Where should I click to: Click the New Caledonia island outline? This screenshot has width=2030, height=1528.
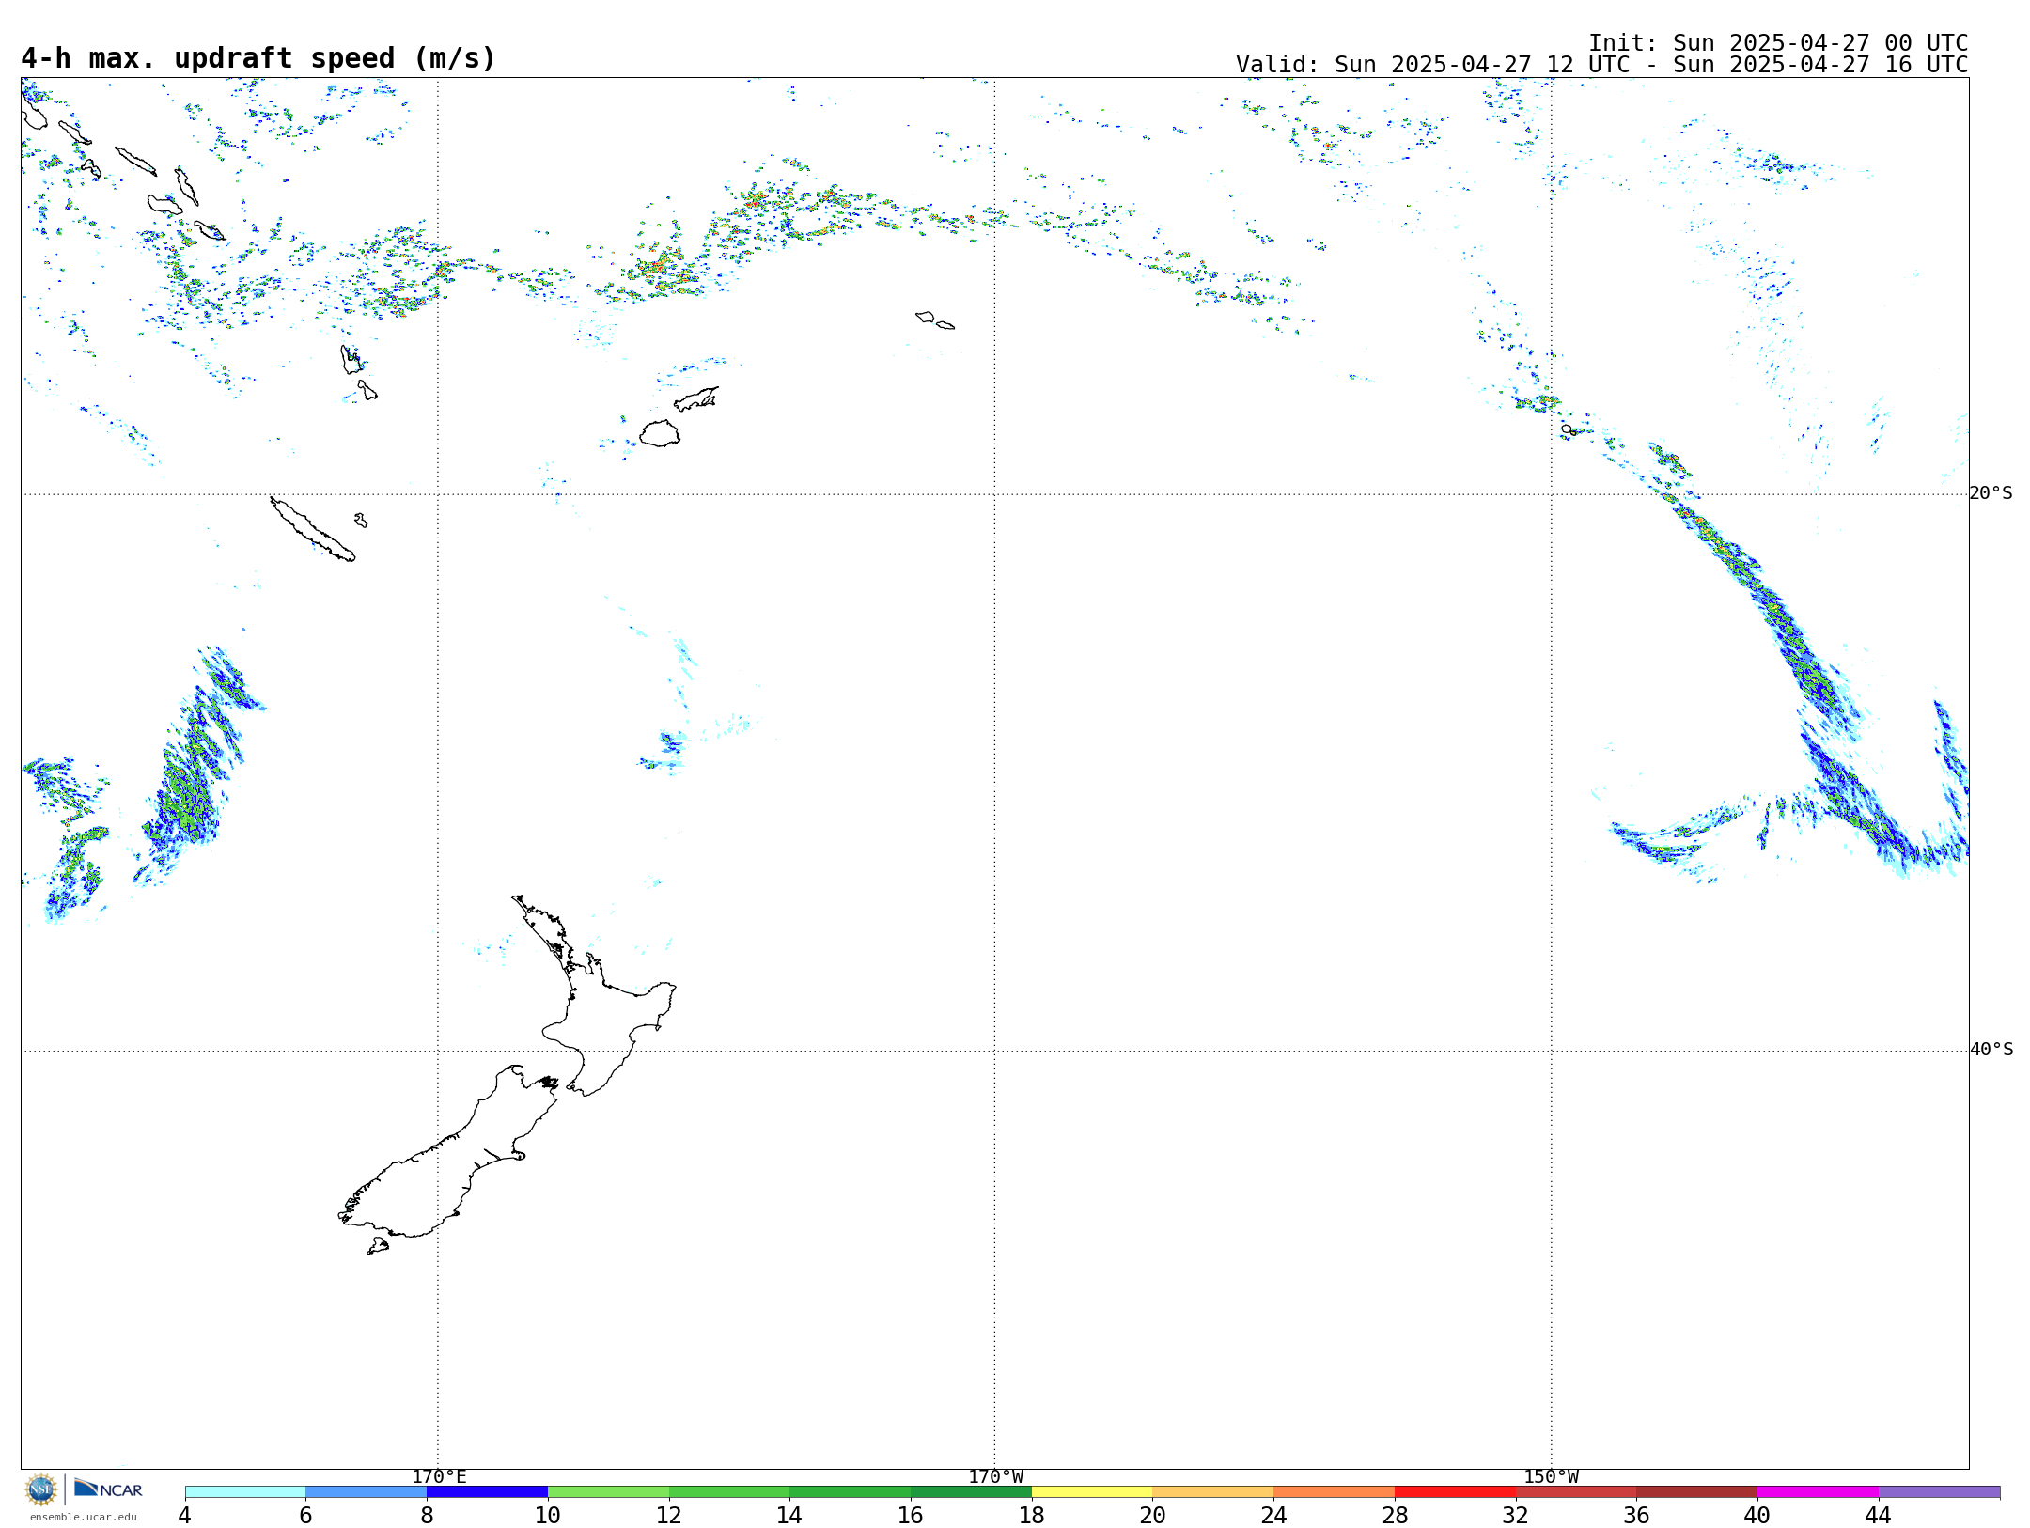tap(313, 529)
